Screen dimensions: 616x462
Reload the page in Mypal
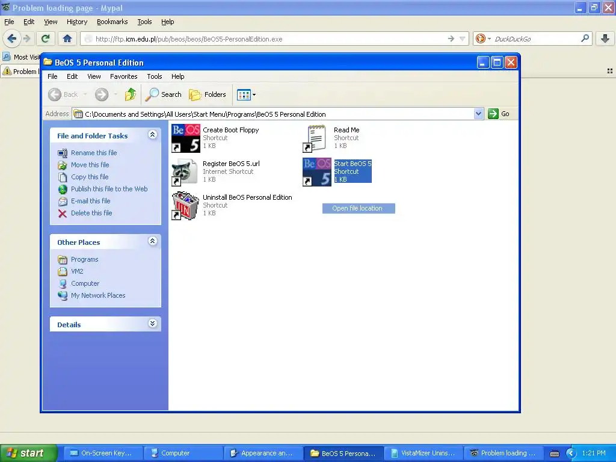46,38
